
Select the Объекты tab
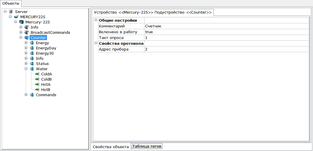(x=11, y=3)
